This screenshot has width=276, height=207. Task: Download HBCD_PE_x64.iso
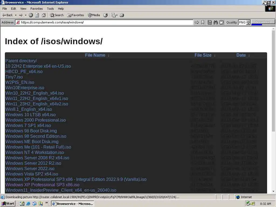pyautogui.click(x=24, y=71)
